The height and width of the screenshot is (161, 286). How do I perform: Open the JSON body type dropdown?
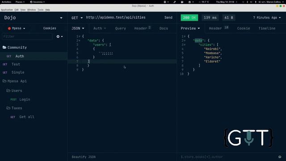pos(78,29)
